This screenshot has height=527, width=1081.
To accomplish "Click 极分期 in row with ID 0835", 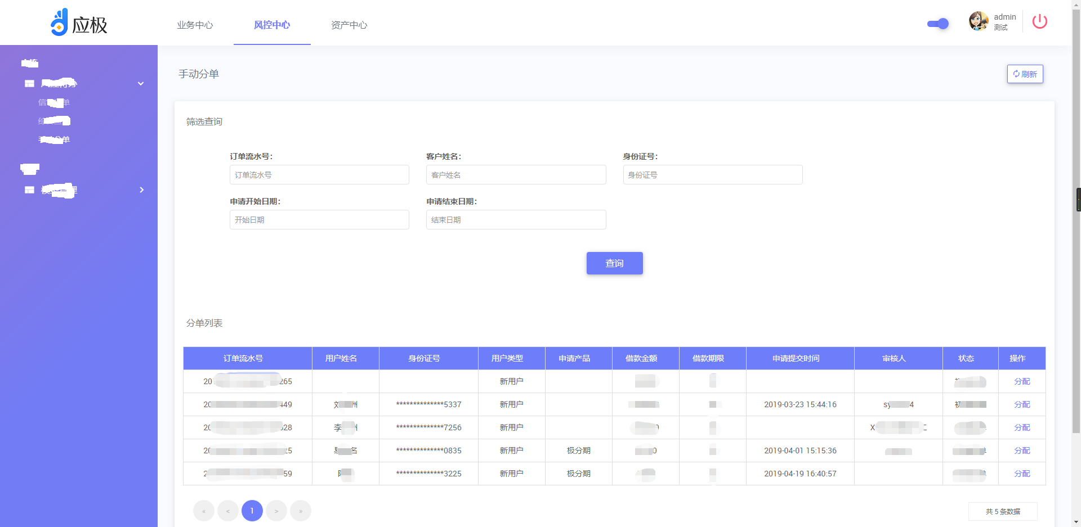I will tap(578, 451).
